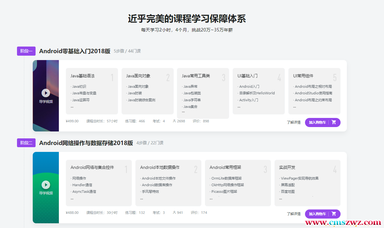Image resolution: width=384 pixels, height=228 pixels.
Task: Play the stage two intro video
Action: pos(46,185)
